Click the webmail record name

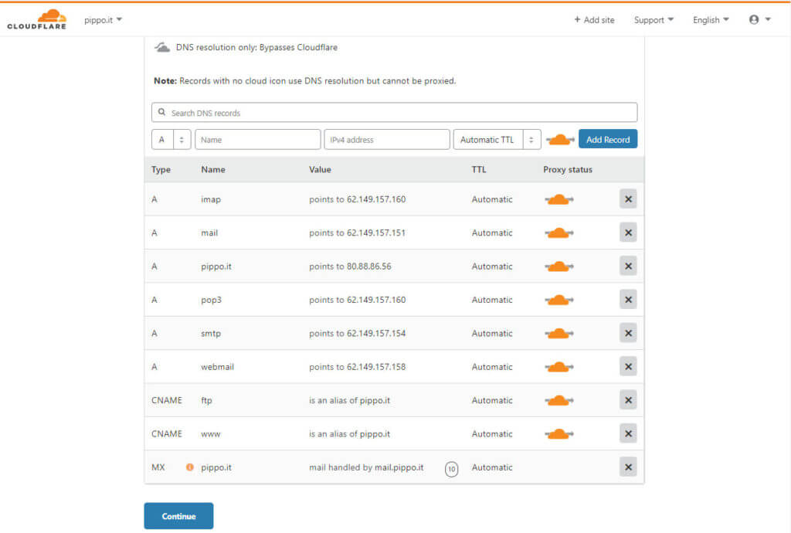217,367
